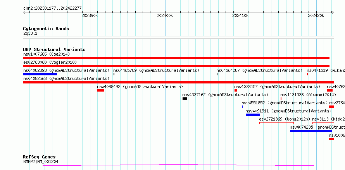The width and height of the screenshot is (345, 170).
Task: Select the red nsv1007686 full-width bar
Action: tap(176, 58)
